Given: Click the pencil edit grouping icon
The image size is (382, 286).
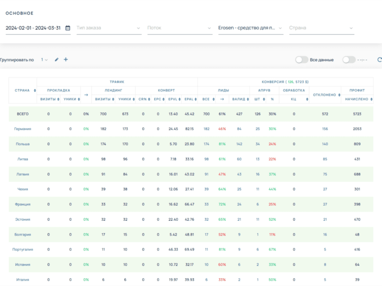Looking at the screenshot, I should pyautogui.click(x=57, y=60).
